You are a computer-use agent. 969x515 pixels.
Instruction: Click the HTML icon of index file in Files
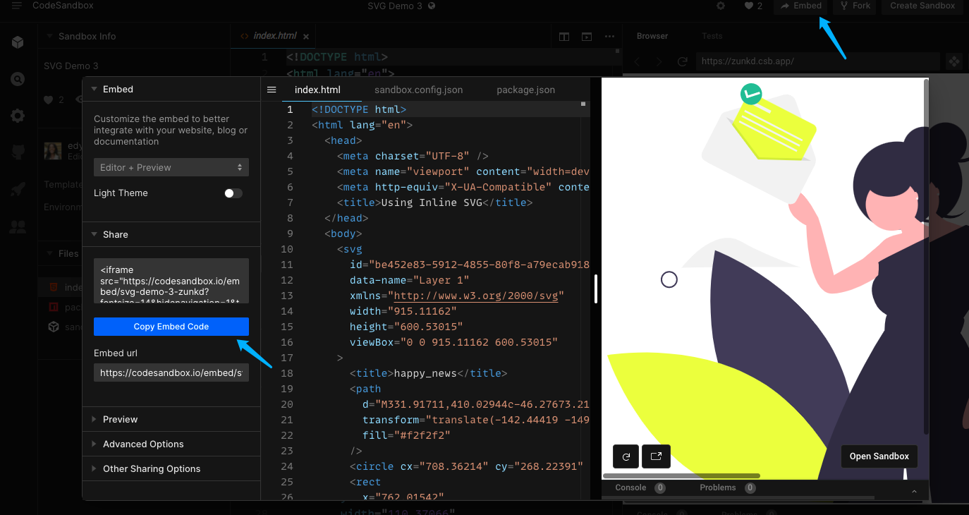53,287
